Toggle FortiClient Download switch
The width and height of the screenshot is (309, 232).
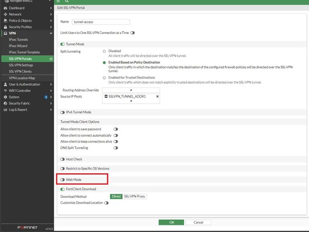tap(63, 189)
